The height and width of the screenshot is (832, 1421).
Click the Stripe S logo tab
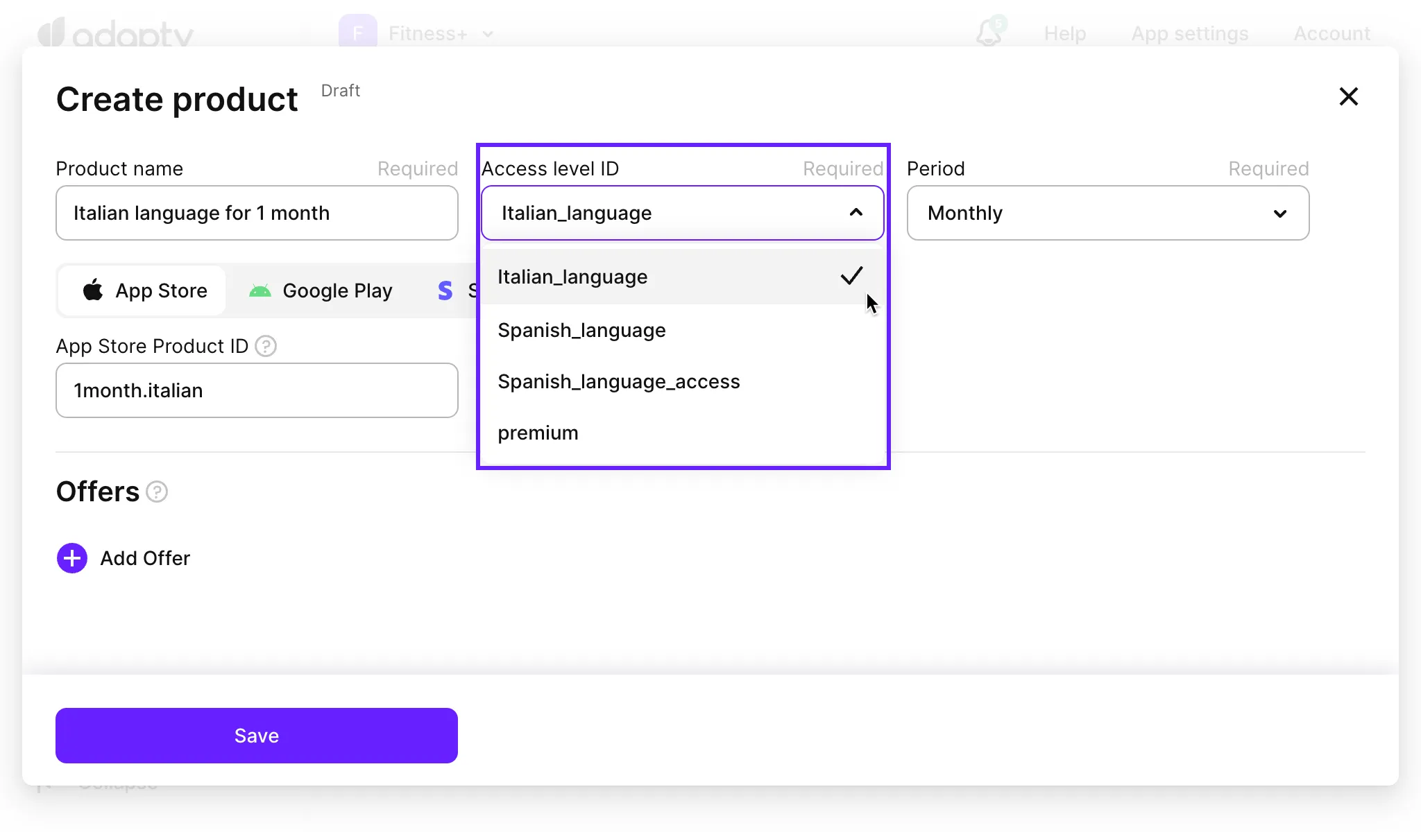(445, 291)
